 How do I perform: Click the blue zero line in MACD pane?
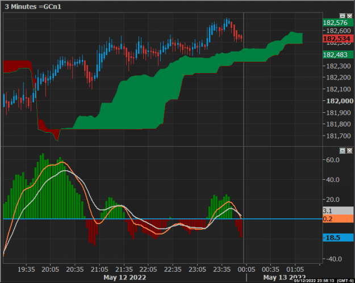point(162,219)
